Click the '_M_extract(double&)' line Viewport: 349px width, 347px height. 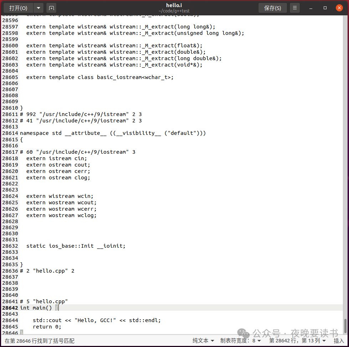click(x=116, y=52)
